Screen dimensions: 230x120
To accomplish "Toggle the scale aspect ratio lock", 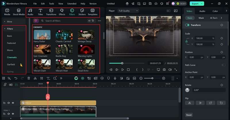I will pos(186,41).
